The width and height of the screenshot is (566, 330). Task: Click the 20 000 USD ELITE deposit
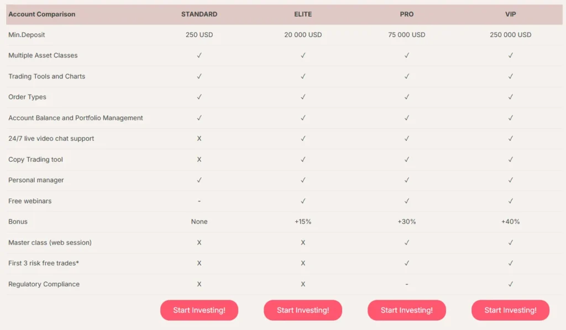[x=303, y=35]
